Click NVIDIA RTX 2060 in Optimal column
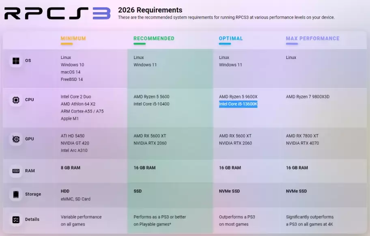The width and height of the screenshot is (370, 236). coord(235,143)
